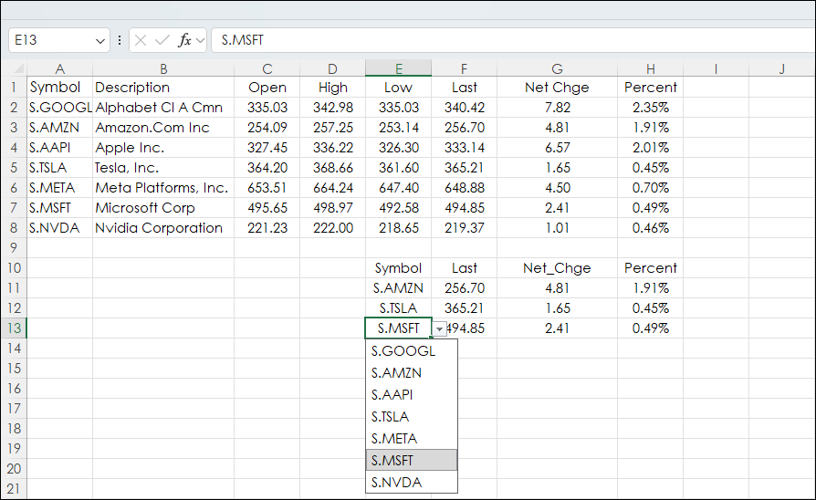Click cell E12 containing S.TSLA
Screen dimensions: 816x500
point(399,308)
